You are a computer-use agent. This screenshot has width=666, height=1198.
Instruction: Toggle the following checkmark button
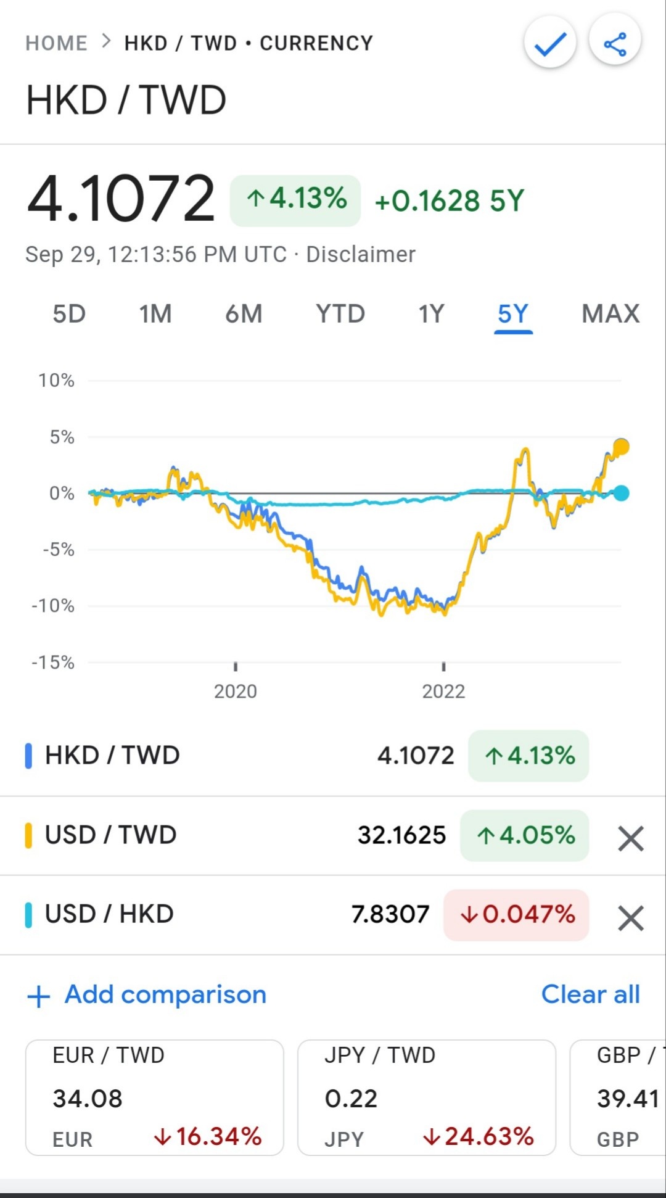coord(550,44)
